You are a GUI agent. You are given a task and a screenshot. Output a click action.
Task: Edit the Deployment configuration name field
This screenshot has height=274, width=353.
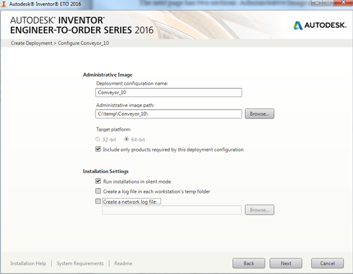coord(169,92)
